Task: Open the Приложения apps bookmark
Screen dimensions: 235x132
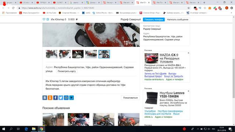Action: (10, 13)
